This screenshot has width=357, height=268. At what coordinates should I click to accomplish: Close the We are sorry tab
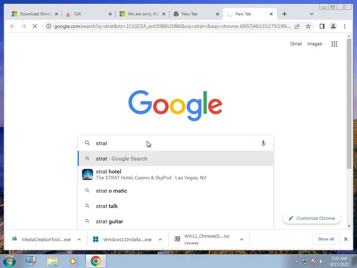point(164,14)
